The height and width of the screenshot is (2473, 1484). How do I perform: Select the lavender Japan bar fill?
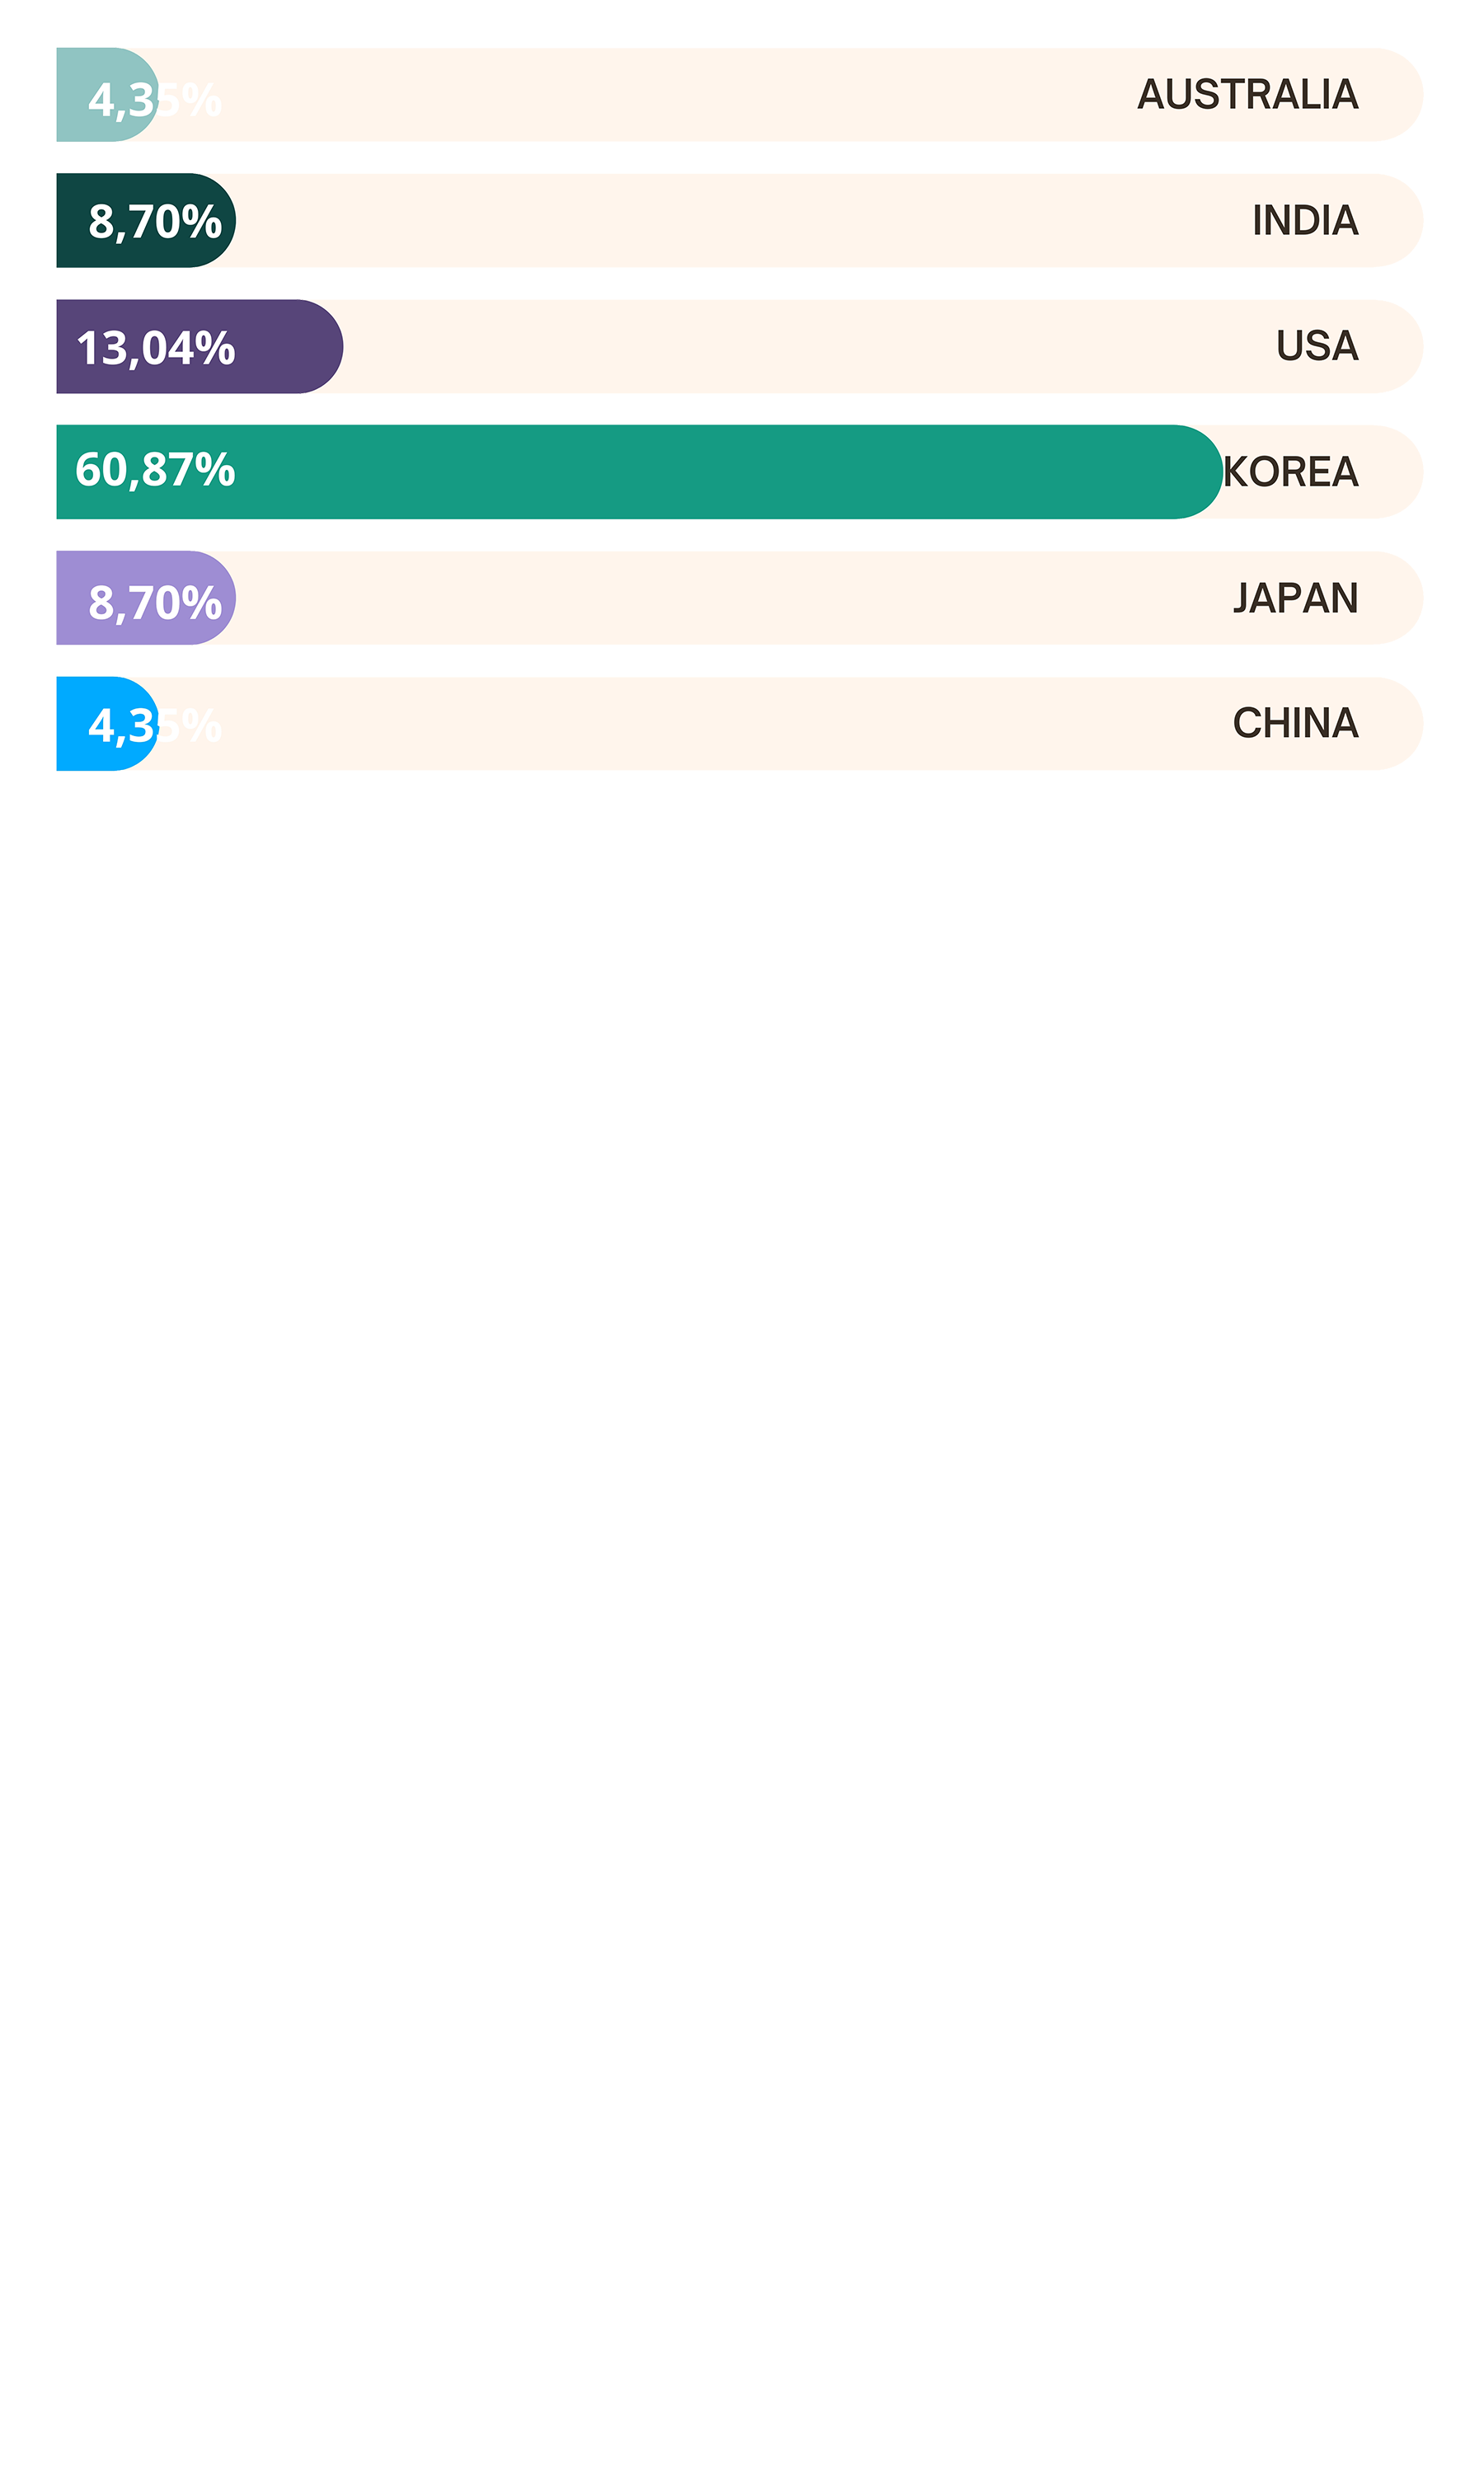pos(146,598)
